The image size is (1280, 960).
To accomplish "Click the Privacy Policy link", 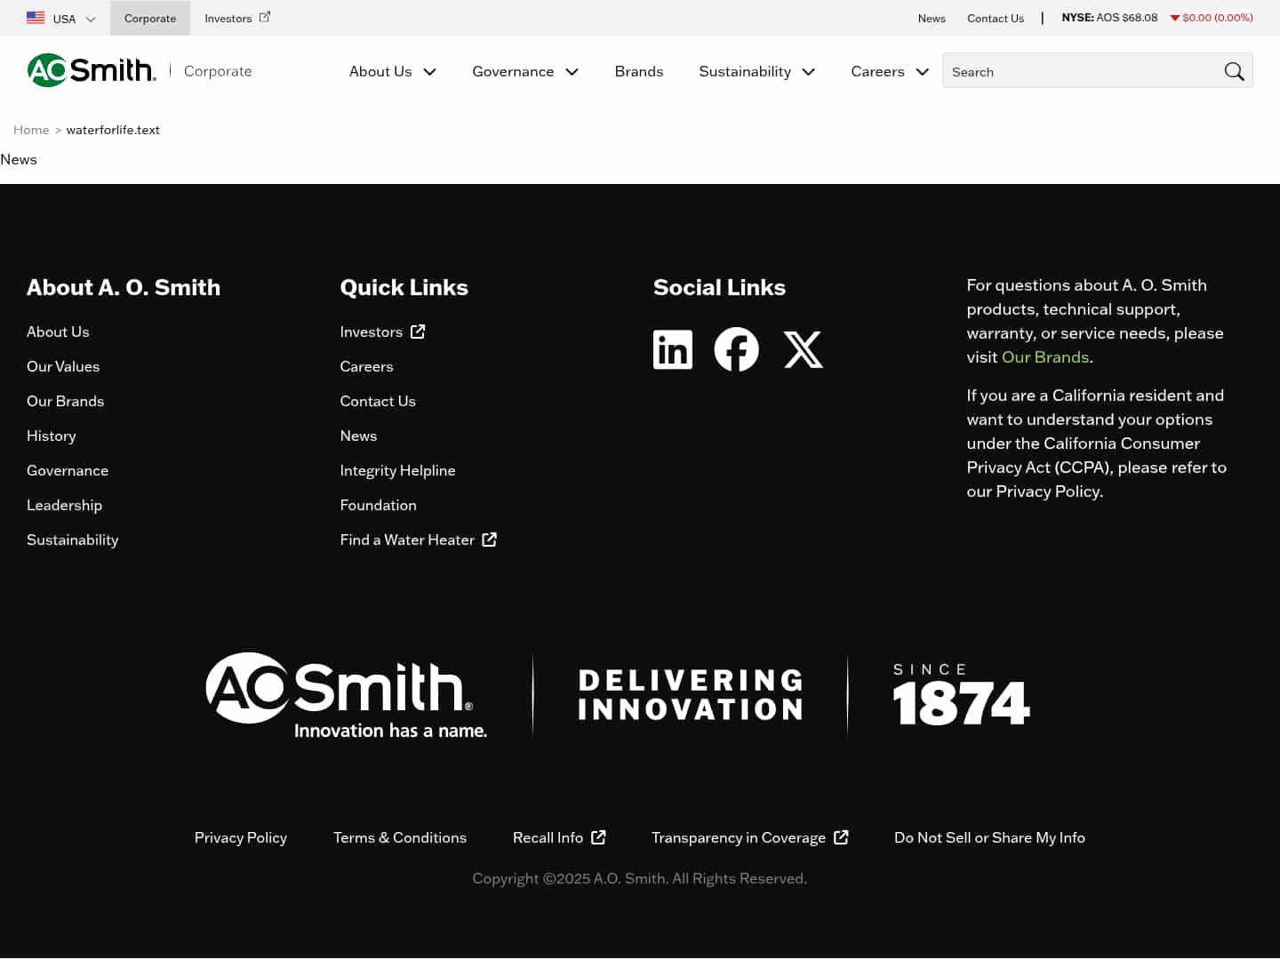I will tap(240, 836).
